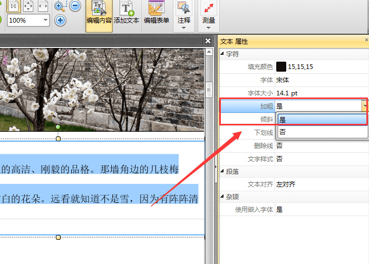Click the fit width icon

point(43,6)
